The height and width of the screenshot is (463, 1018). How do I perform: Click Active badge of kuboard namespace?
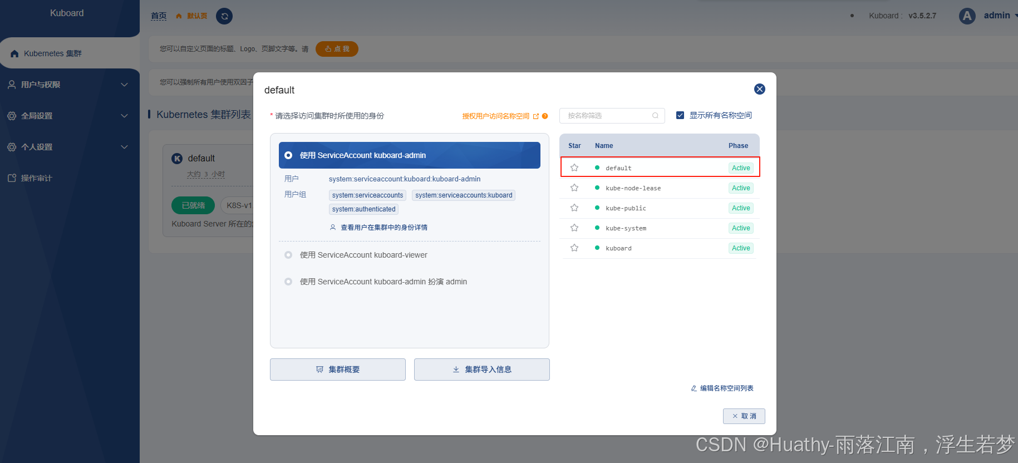[x=741, y=248]
